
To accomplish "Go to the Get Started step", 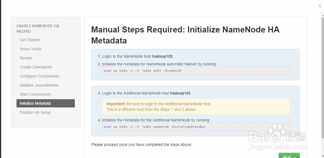I will pyautogui.click(x=29, y=40).
